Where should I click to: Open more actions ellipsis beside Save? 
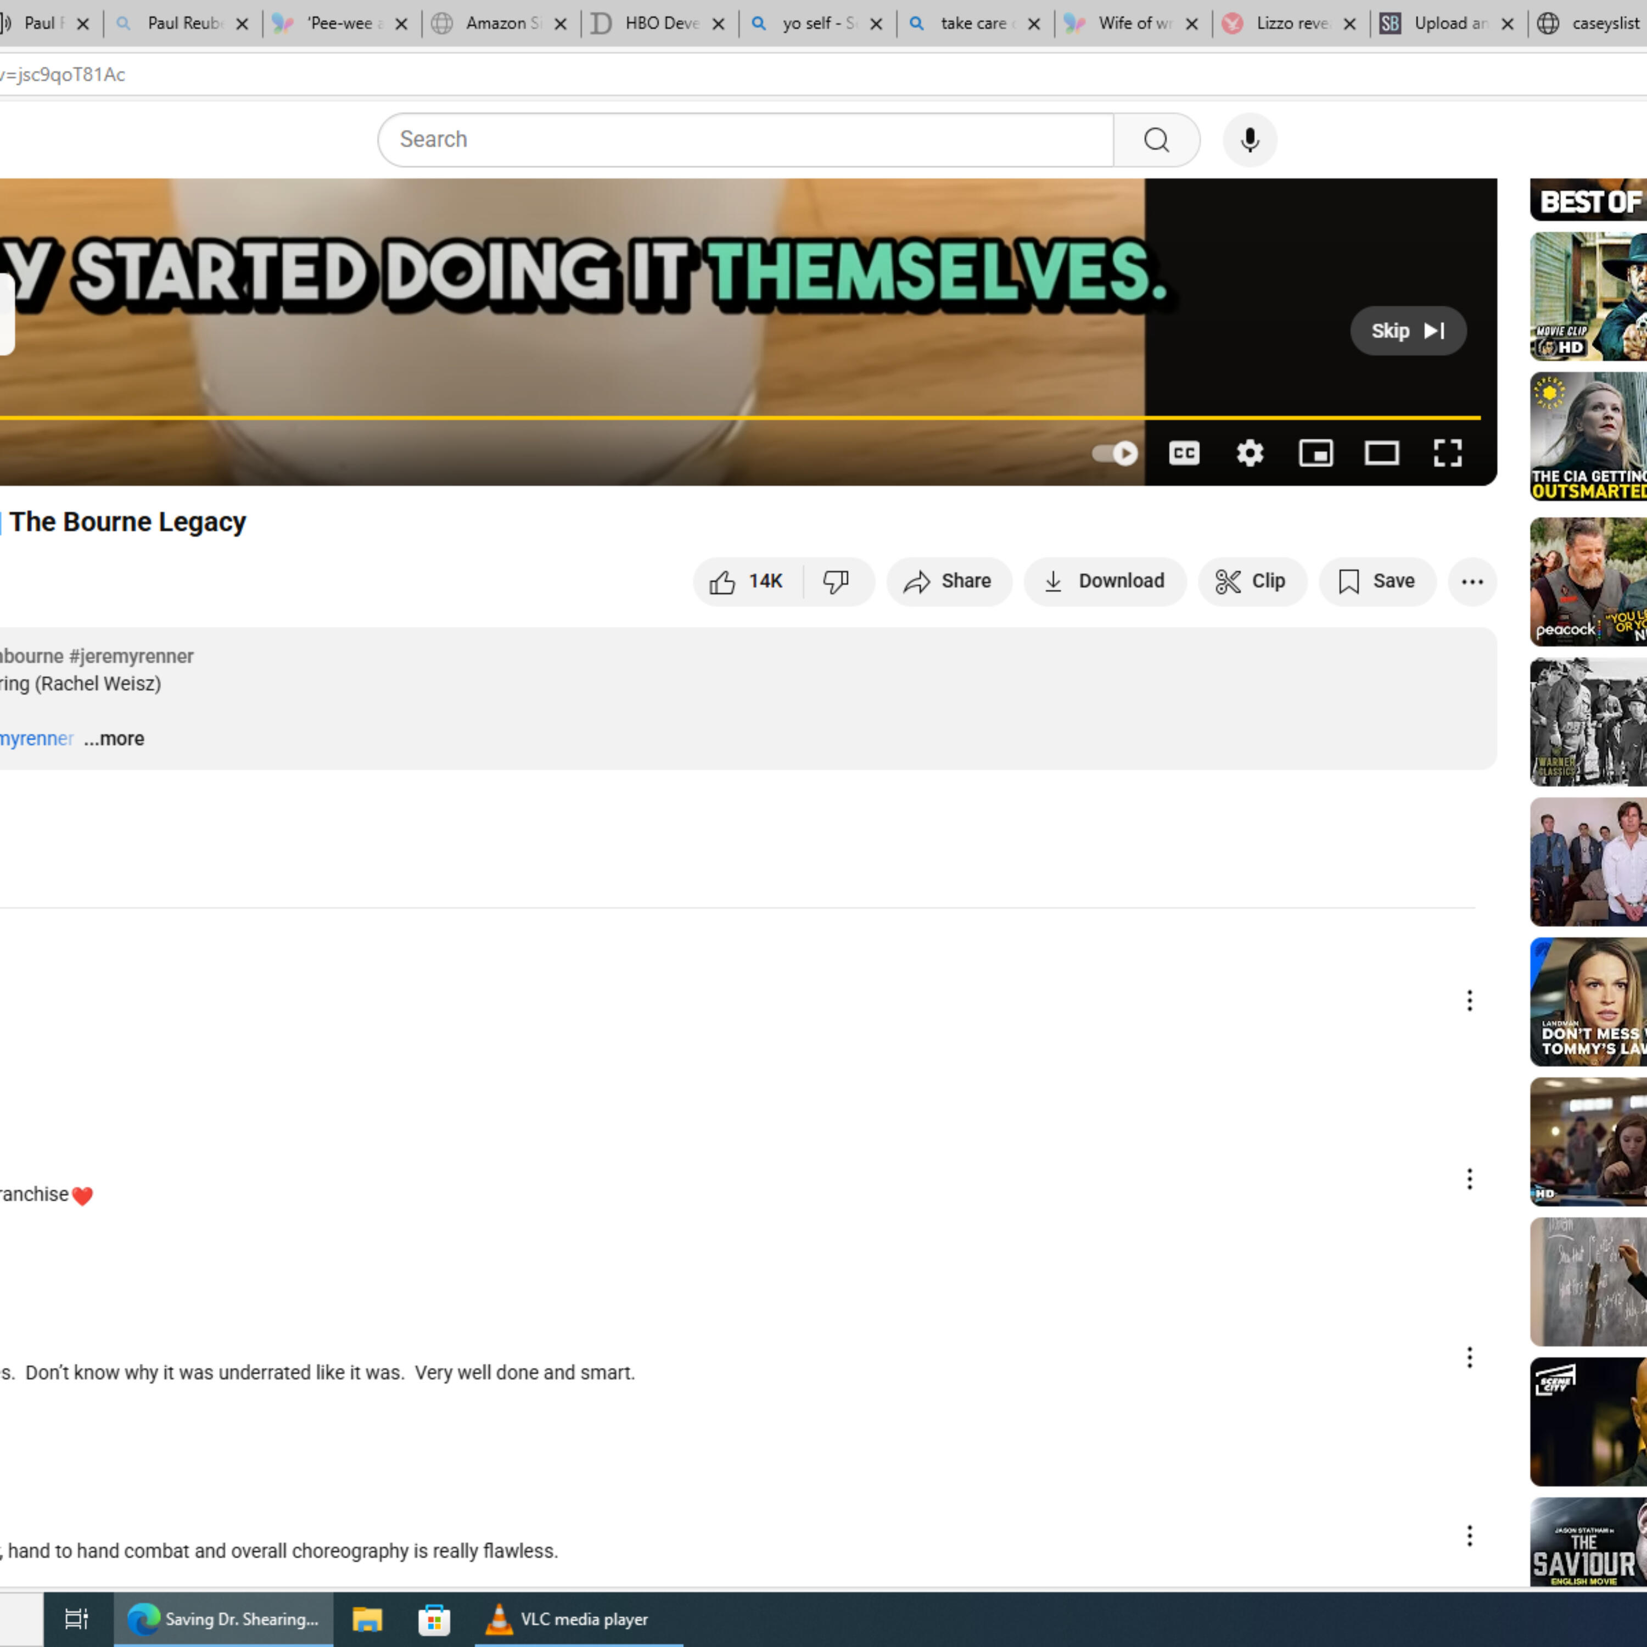(x=1472, y=581)
